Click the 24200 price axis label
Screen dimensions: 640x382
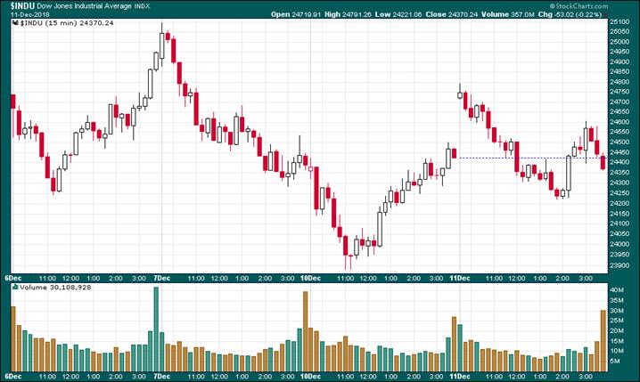click(619, 203)
